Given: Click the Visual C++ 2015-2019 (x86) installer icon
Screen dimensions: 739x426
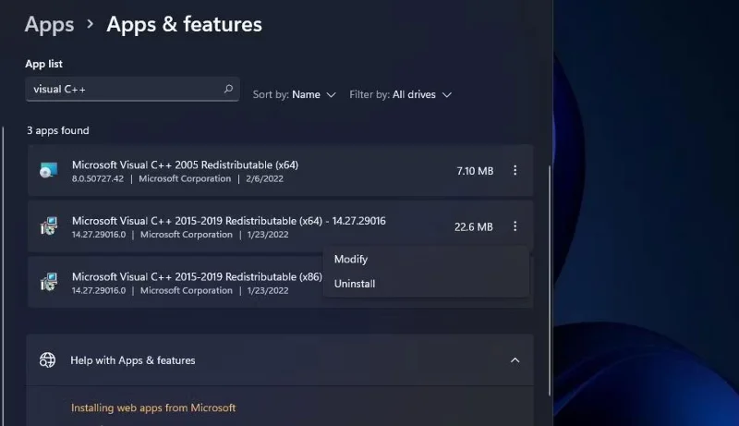Looking at the screenshot, I should point(49,282).
